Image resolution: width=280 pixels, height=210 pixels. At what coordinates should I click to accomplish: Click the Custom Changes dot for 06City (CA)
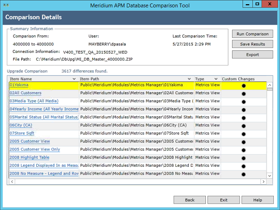click(x=244, y=126)
